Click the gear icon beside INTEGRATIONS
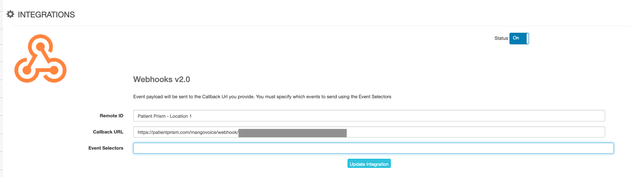 coord(10,15)
